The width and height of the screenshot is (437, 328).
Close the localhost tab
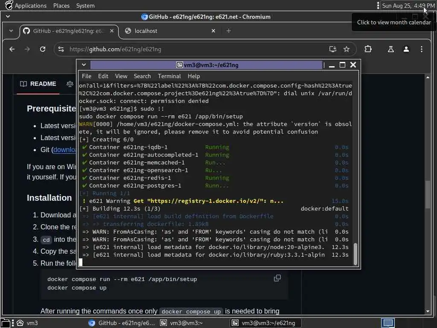213,31
